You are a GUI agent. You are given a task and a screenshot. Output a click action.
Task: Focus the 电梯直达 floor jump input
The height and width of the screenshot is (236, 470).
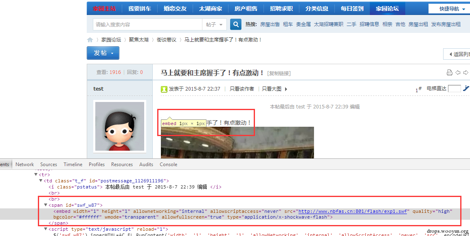point(454,89)
